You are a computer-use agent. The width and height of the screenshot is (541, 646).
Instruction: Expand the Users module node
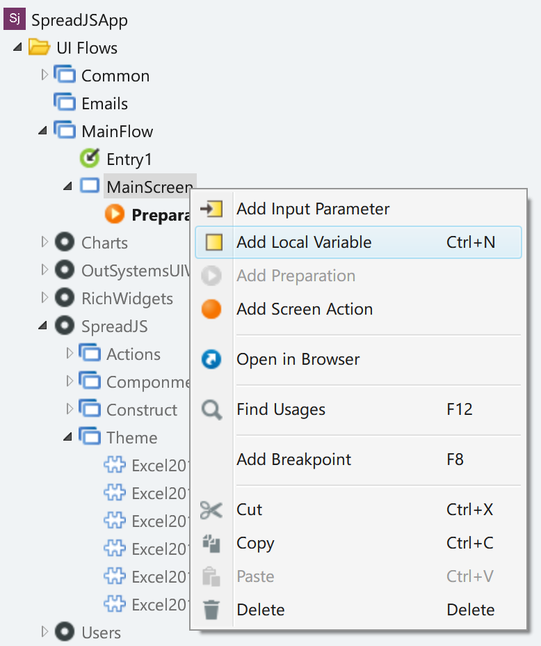[45, 631]
